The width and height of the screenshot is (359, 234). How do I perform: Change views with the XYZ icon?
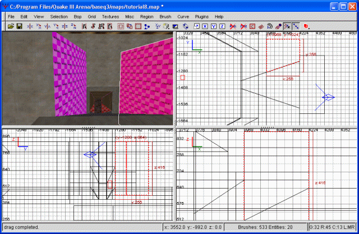tap(158, 26)
